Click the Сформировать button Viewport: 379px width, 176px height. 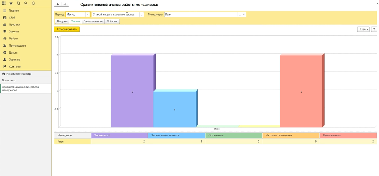(67, 29)
